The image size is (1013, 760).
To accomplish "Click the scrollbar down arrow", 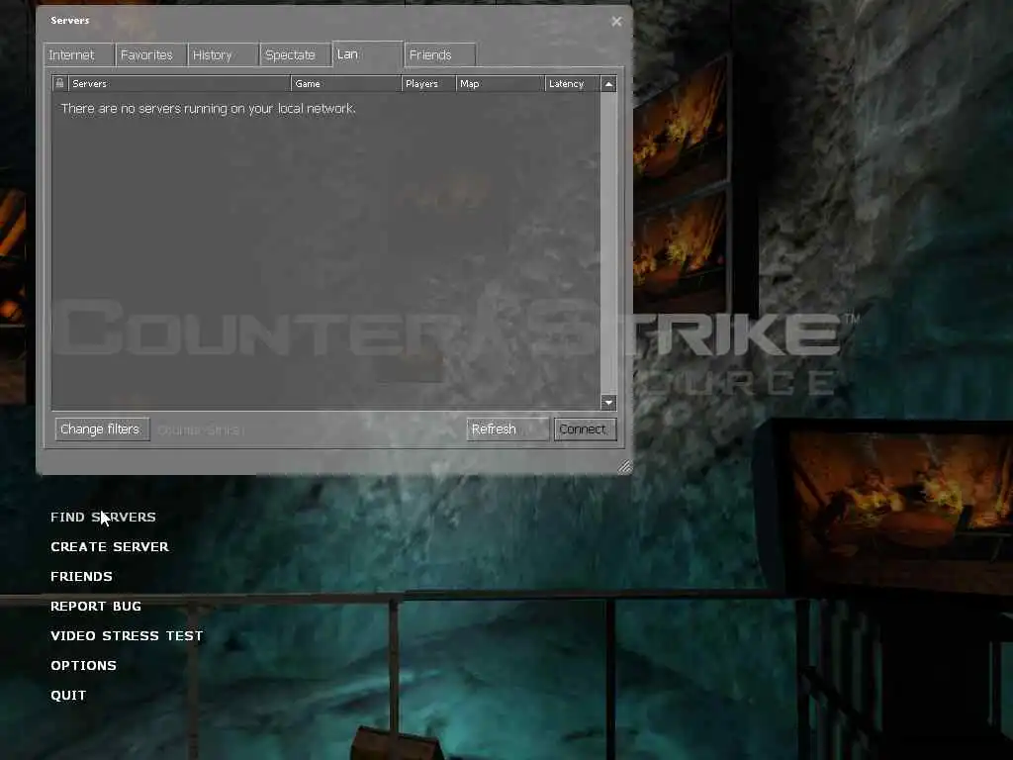I will click(608, 403).
